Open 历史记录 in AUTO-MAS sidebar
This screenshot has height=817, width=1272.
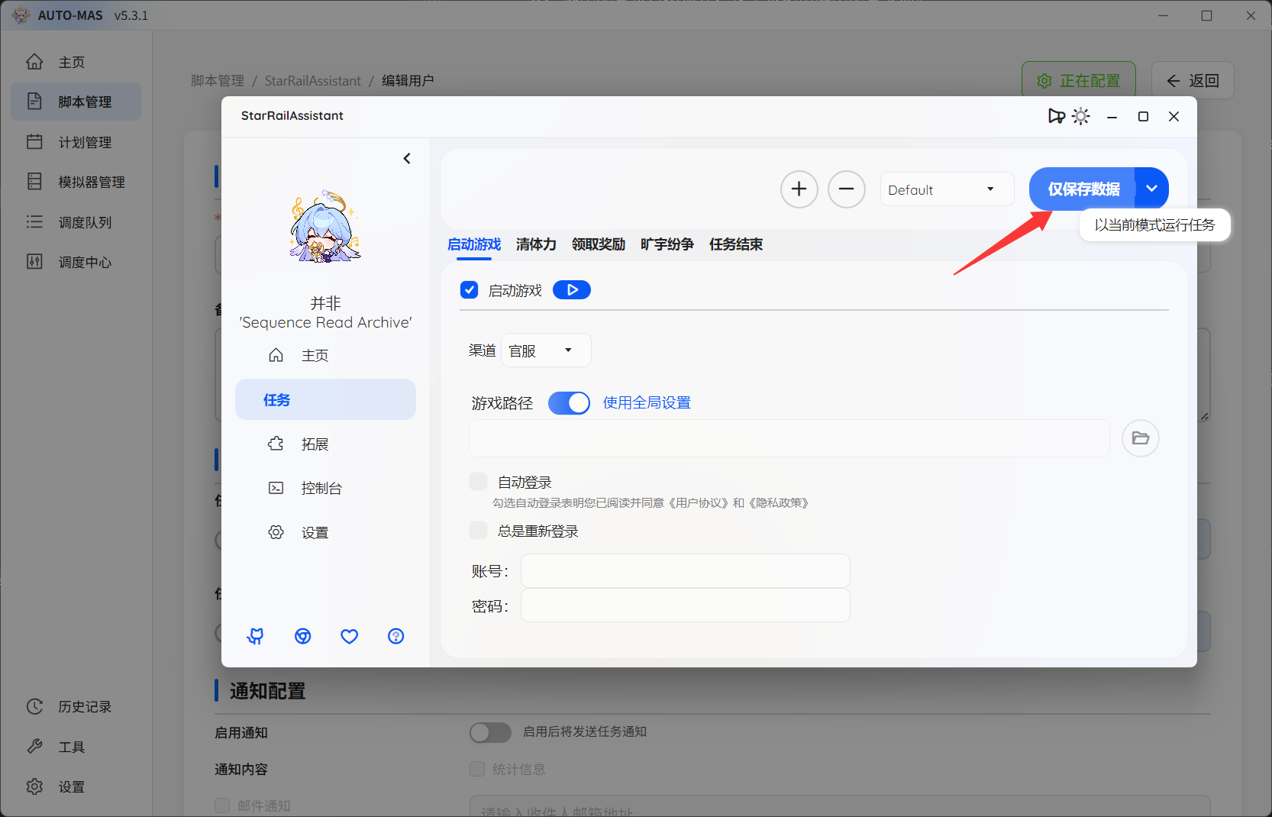point(76,706)
